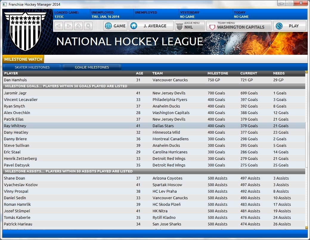Click Rytíři Kladno team cell
Viewport: 310px width, 240px height.
click(164, 217)
